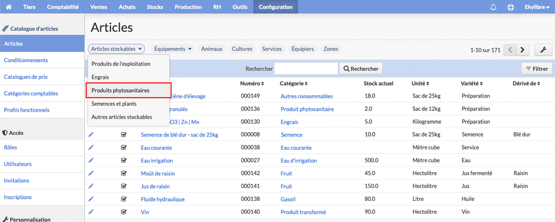Edit Semence de blé dur row pencil
Screen dimensions: 555x222
click(x=91, y=134)
